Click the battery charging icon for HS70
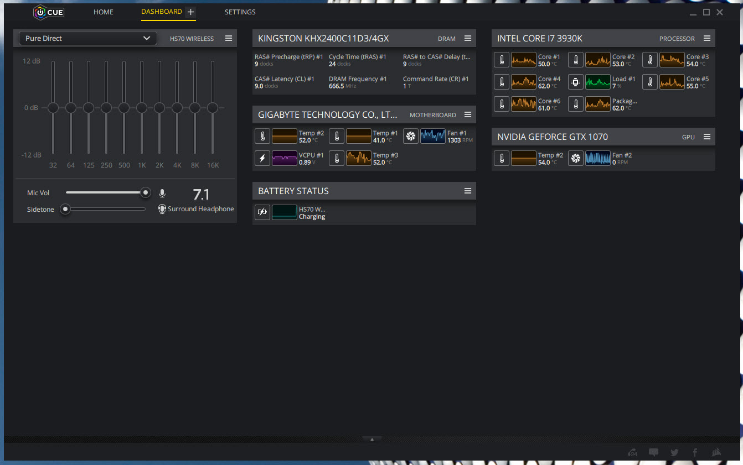743x465 pixels. click(x=262, y=212)
